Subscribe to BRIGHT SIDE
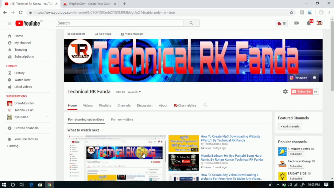 tap(296, 179)
